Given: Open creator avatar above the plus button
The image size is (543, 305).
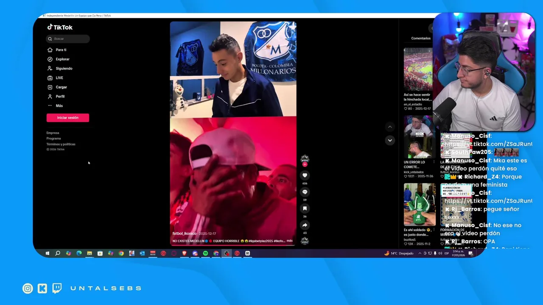Looking at the screenshot, I should pos(305,159).
